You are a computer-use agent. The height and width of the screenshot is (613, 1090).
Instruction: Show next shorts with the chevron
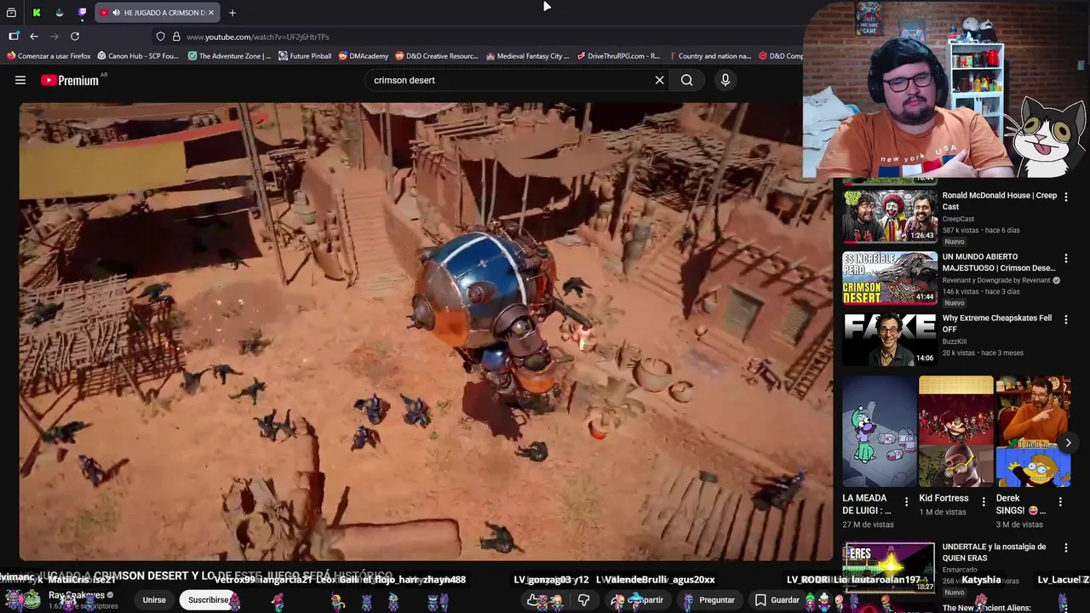pyautogui.click(x=1068, y=443)
